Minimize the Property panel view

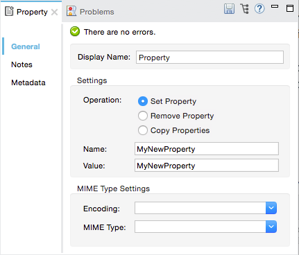click(x=275, y=6)
